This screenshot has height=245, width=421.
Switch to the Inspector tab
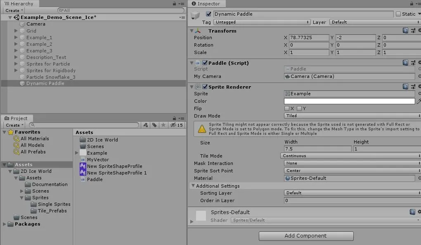206,4
